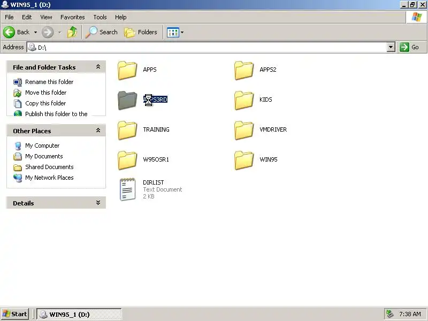Click the Start button

tap(15, 314)
